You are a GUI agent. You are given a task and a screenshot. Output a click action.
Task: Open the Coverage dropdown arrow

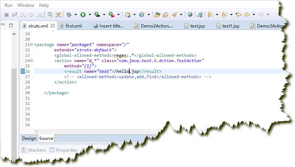(x=104, y=15)
